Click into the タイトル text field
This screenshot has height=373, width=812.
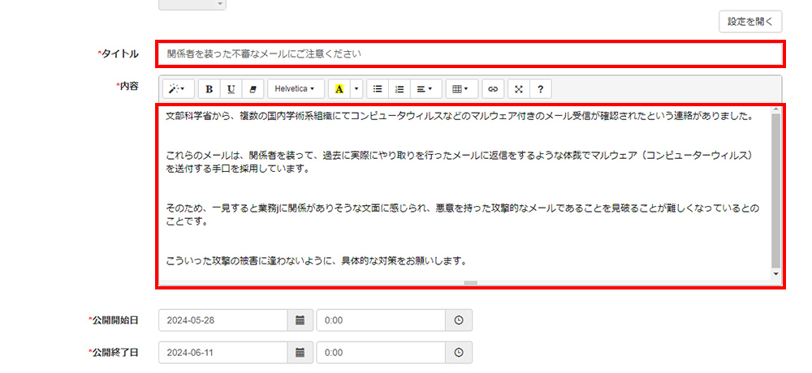[x=470, y=54]
